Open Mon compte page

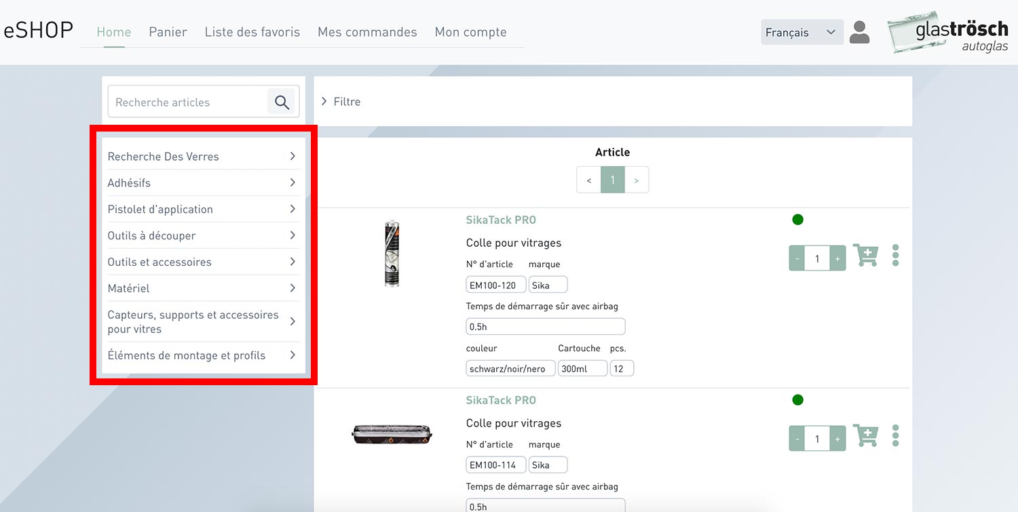point(471,32)
